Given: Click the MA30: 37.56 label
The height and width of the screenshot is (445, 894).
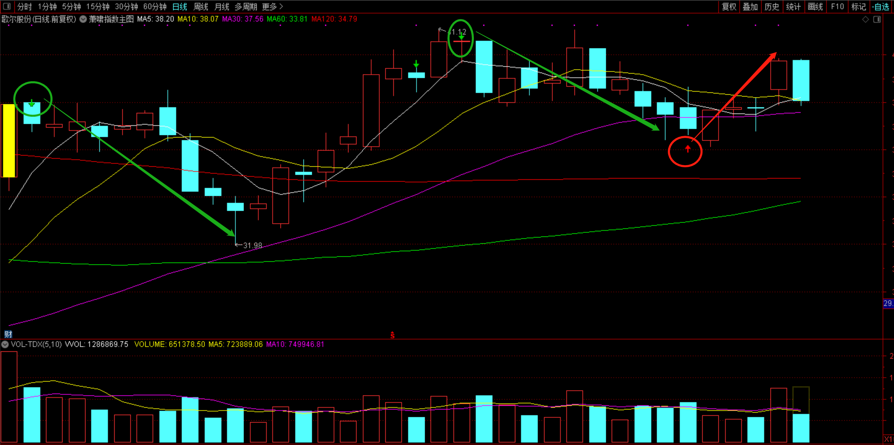Looking at the screenshot, I should [x=242, y=19].
